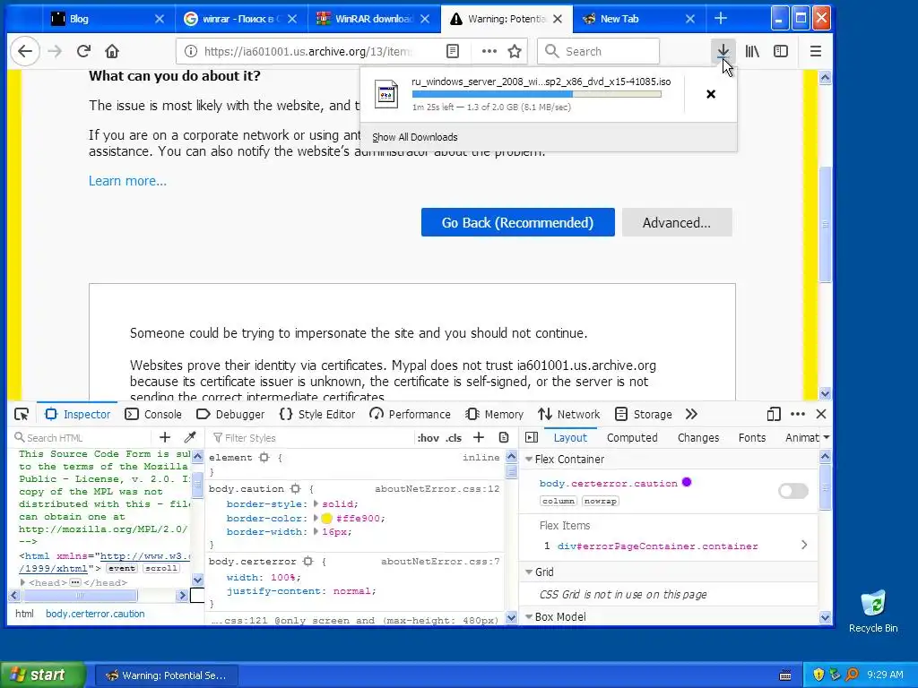Open site information icon in address bar
The width and height of the screenshot is (918, 688).
click(x=191, y=51)
